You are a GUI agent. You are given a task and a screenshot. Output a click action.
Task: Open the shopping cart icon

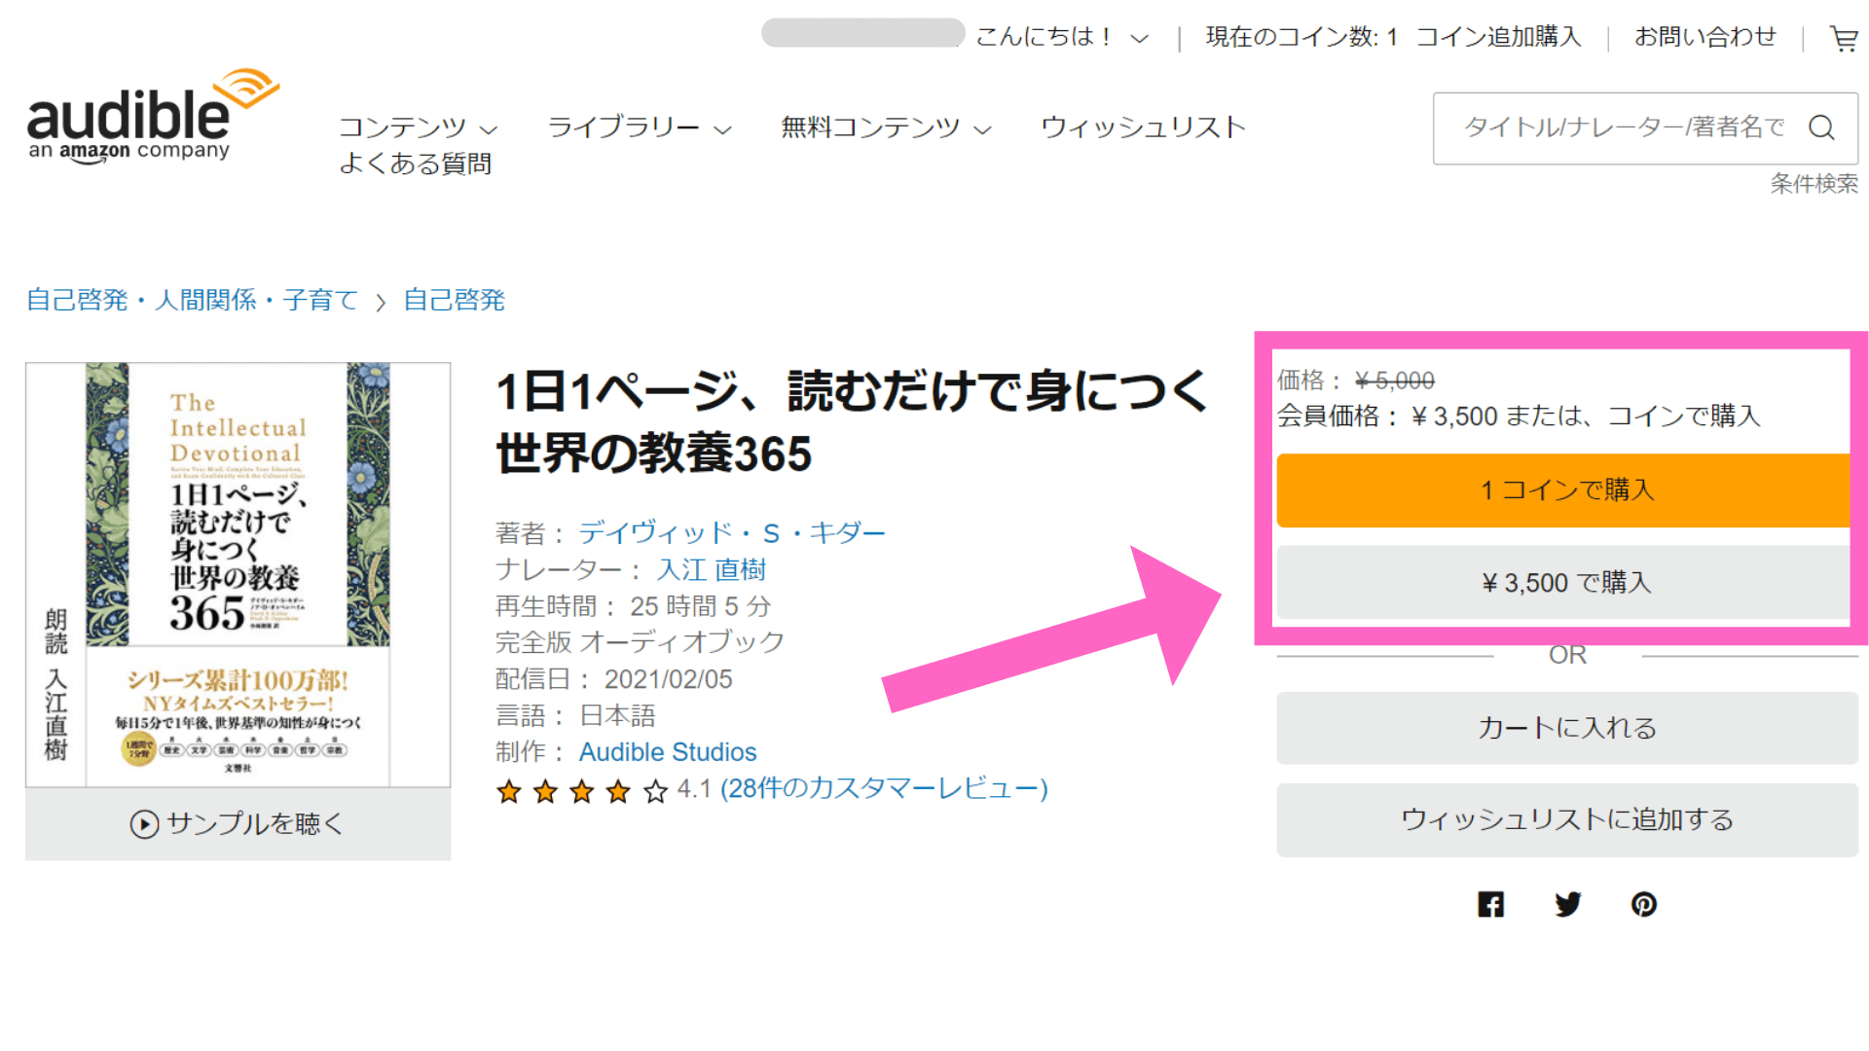pyautogui.click(x=1844, y=38)
